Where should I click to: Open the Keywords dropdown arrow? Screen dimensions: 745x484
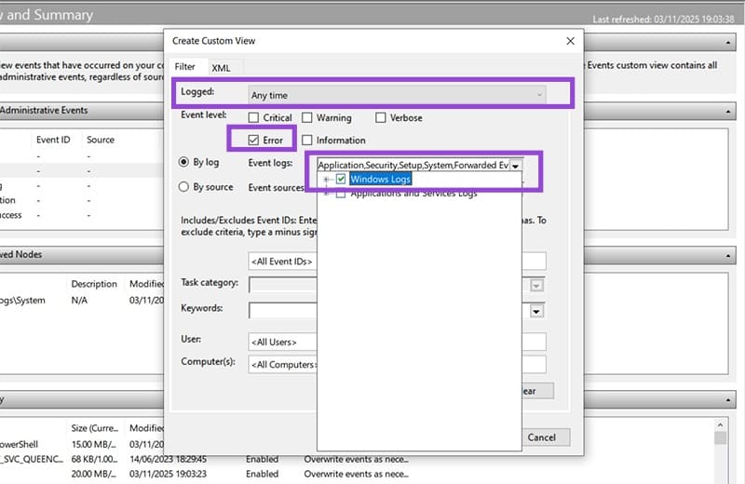[x=537, y=310]
